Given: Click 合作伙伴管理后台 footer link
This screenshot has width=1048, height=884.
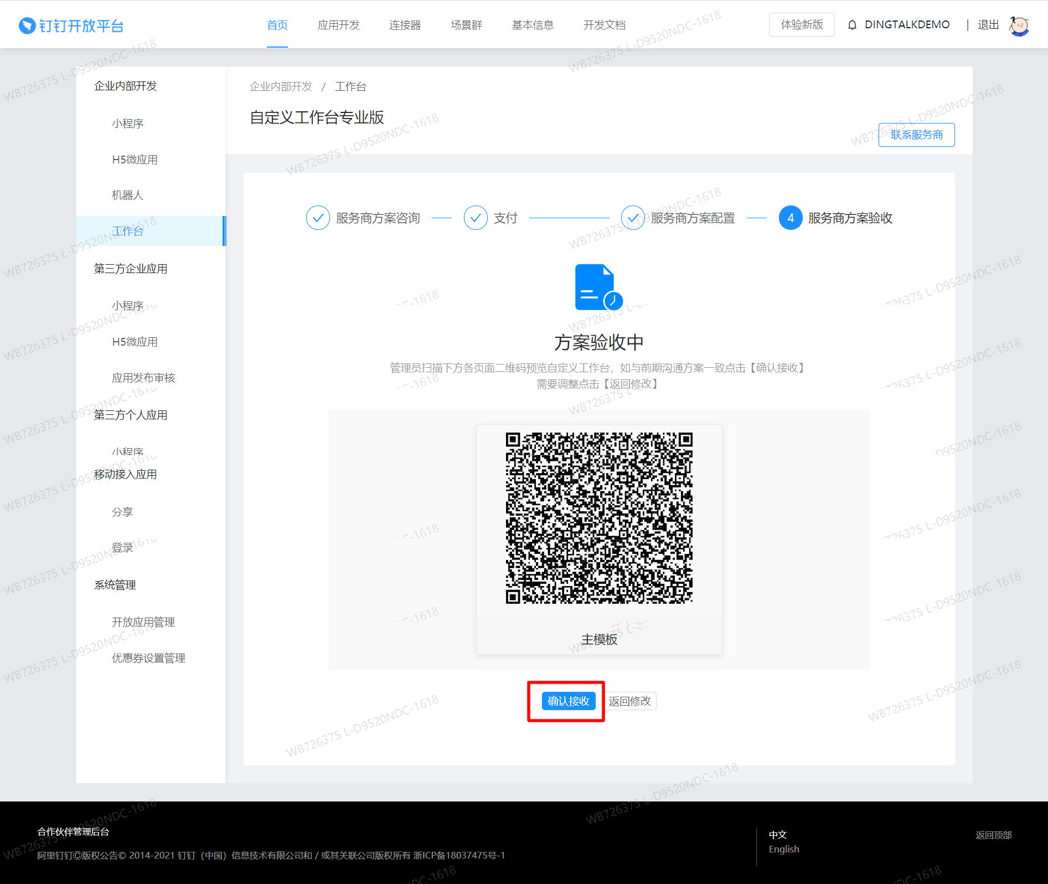Looking at the screenshot, I should (x=73, y=831).
